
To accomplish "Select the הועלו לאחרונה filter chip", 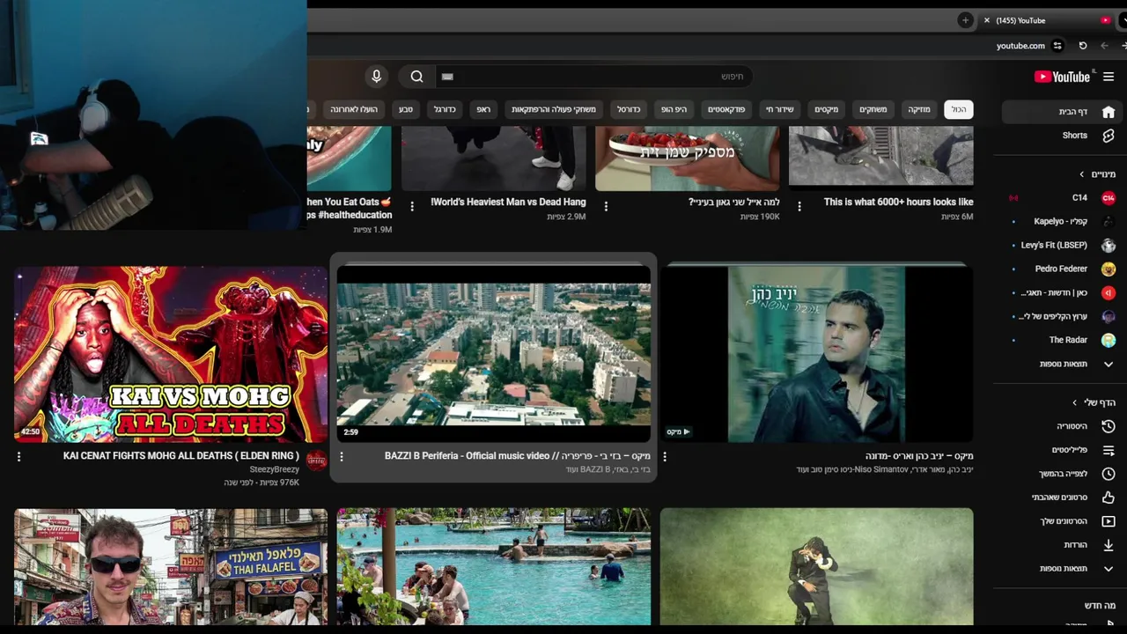I will point(354,109).
